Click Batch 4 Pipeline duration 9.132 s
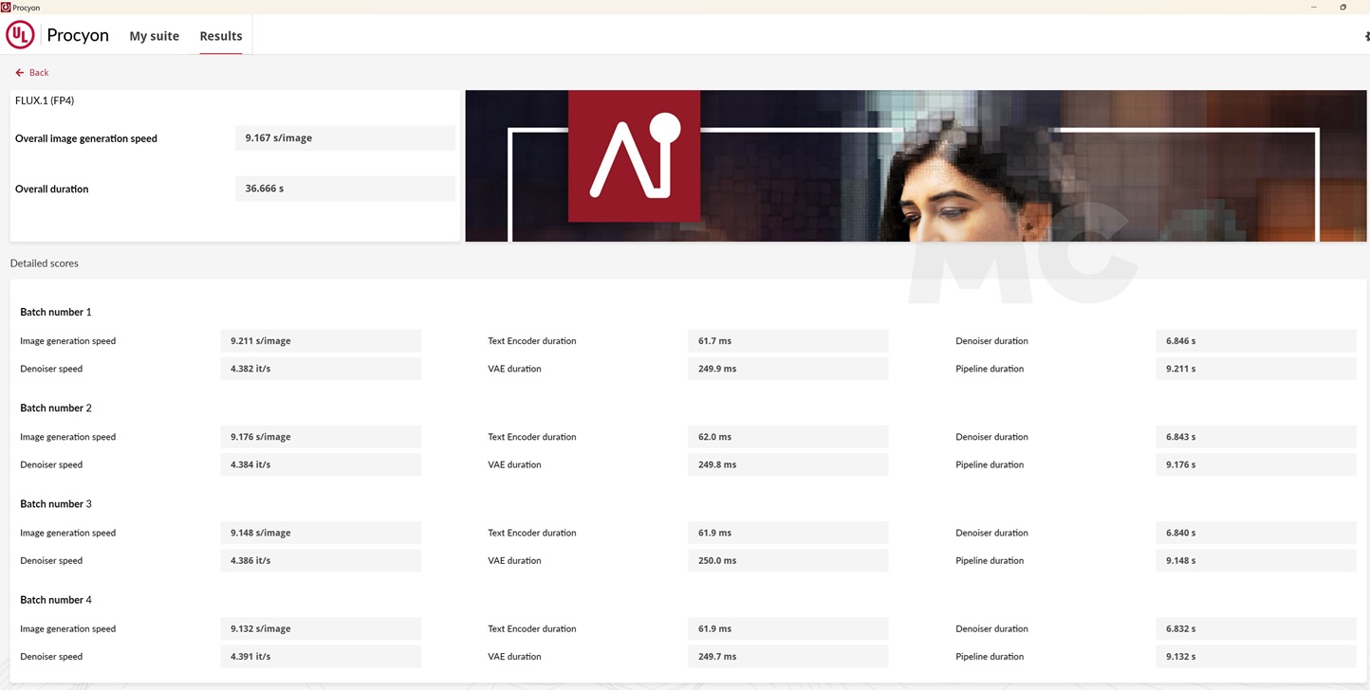 (1255, 657)
